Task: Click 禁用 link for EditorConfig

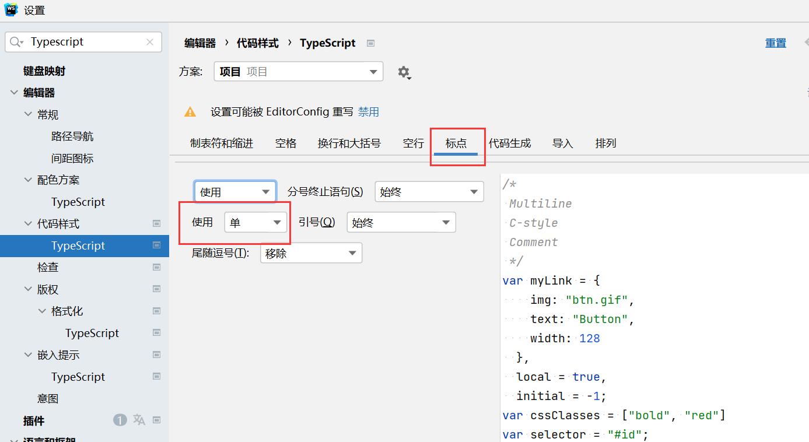Action: coord(369,112)
